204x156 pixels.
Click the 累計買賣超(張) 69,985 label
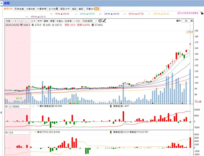(51, 106)
